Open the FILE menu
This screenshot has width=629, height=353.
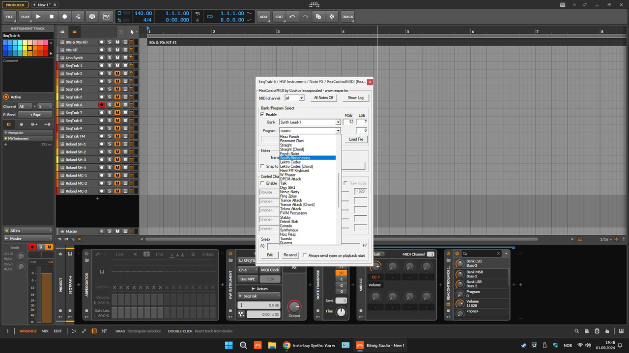click(9, 17)
